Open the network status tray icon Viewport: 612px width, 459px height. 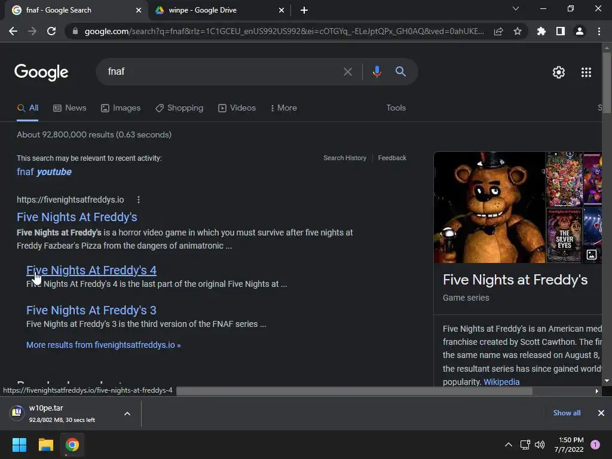click(x=525, y=445)
